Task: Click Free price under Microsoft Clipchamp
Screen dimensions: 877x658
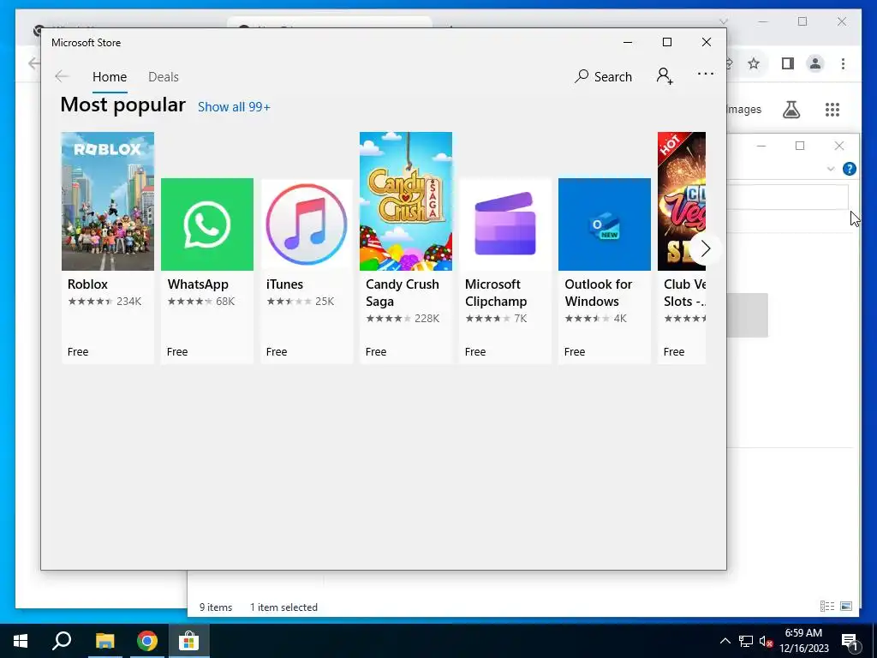Action: [474, 352]
